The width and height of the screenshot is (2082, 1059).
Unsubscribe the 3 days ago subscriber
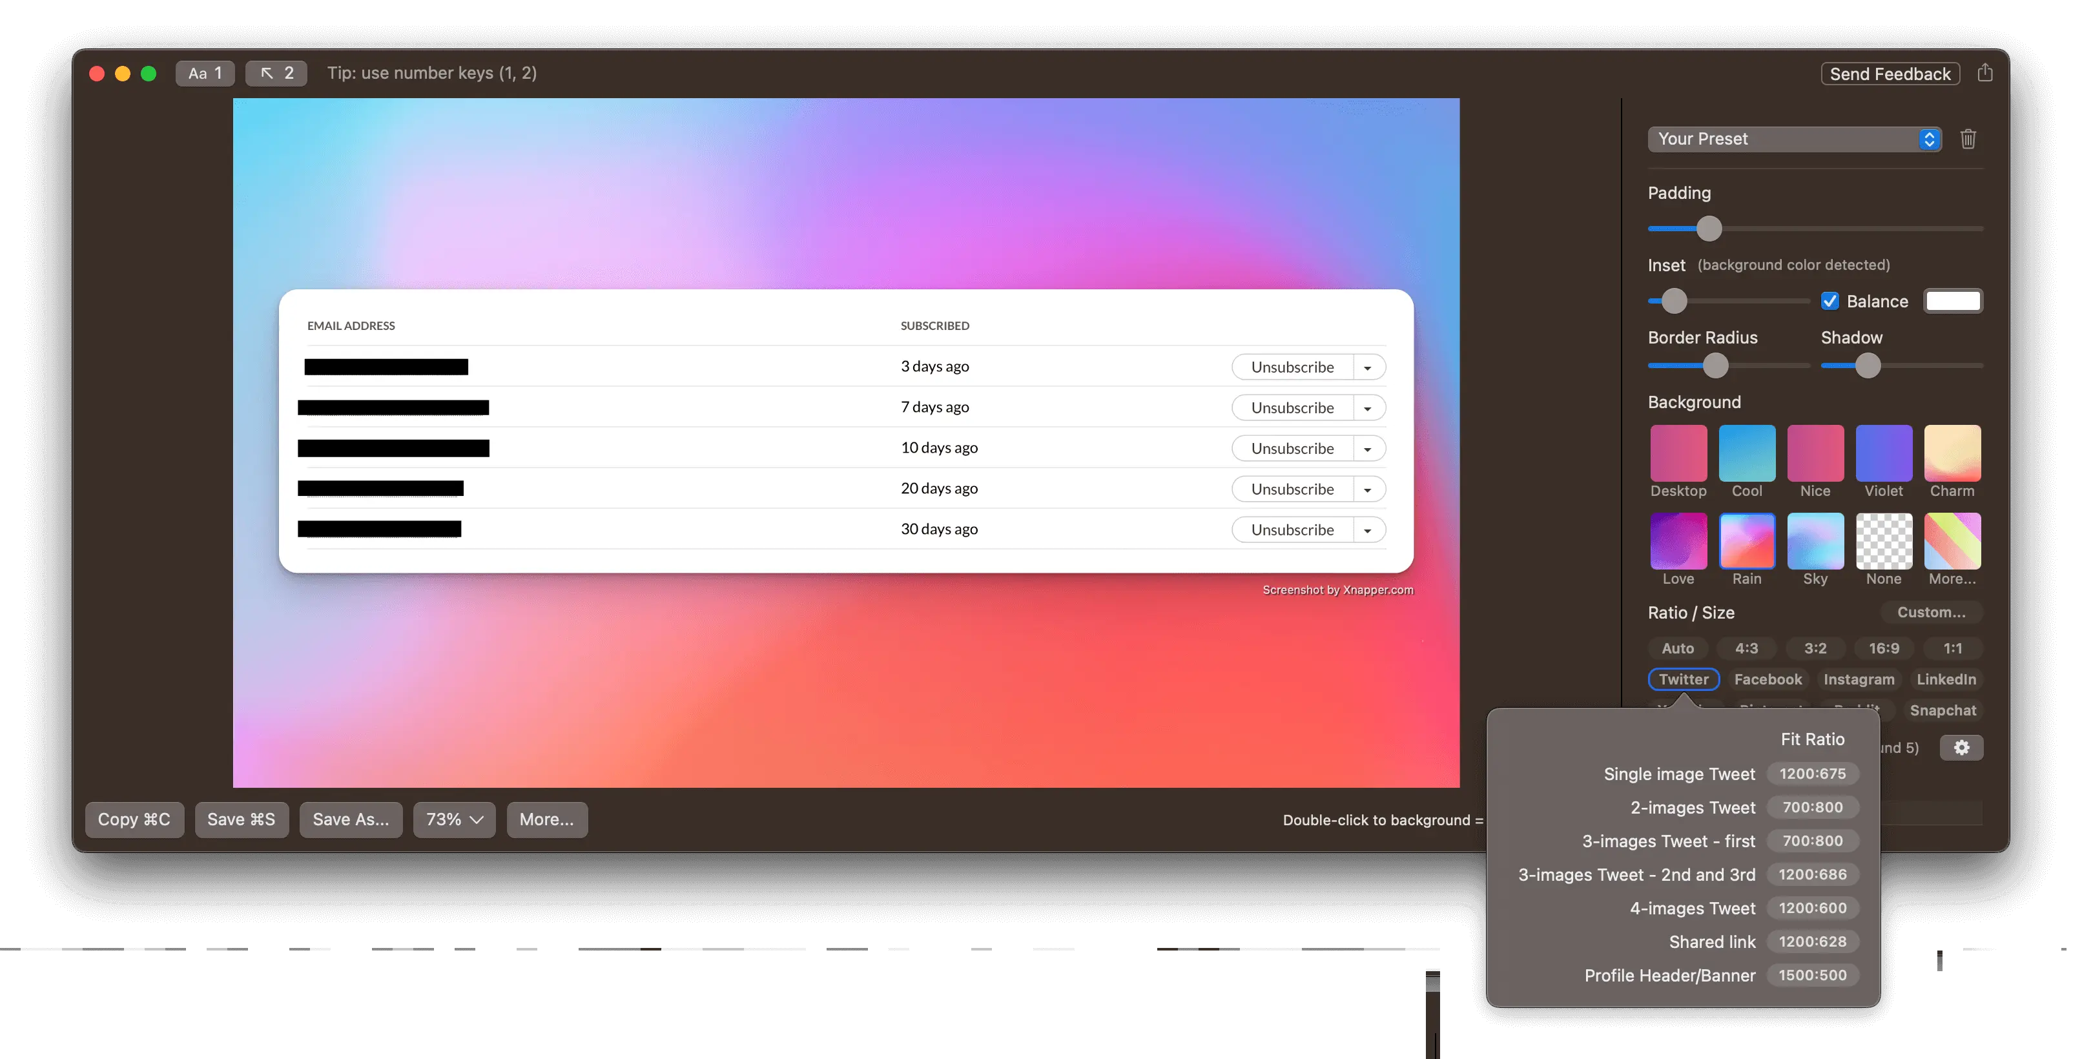tap(1292, 367)
